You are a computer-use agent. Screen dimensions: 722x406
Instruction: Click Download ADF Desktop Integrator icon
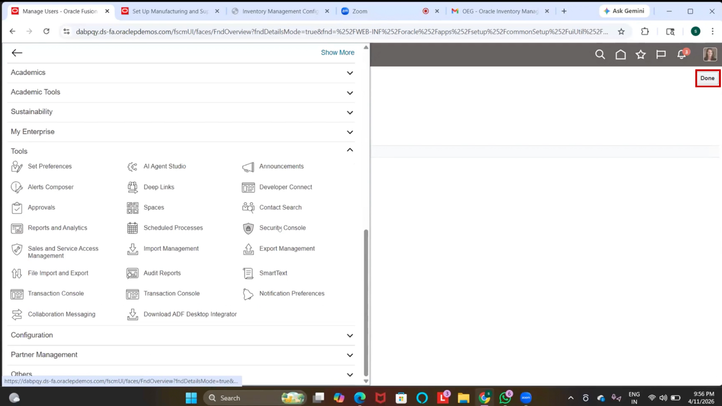click(132, 314)
